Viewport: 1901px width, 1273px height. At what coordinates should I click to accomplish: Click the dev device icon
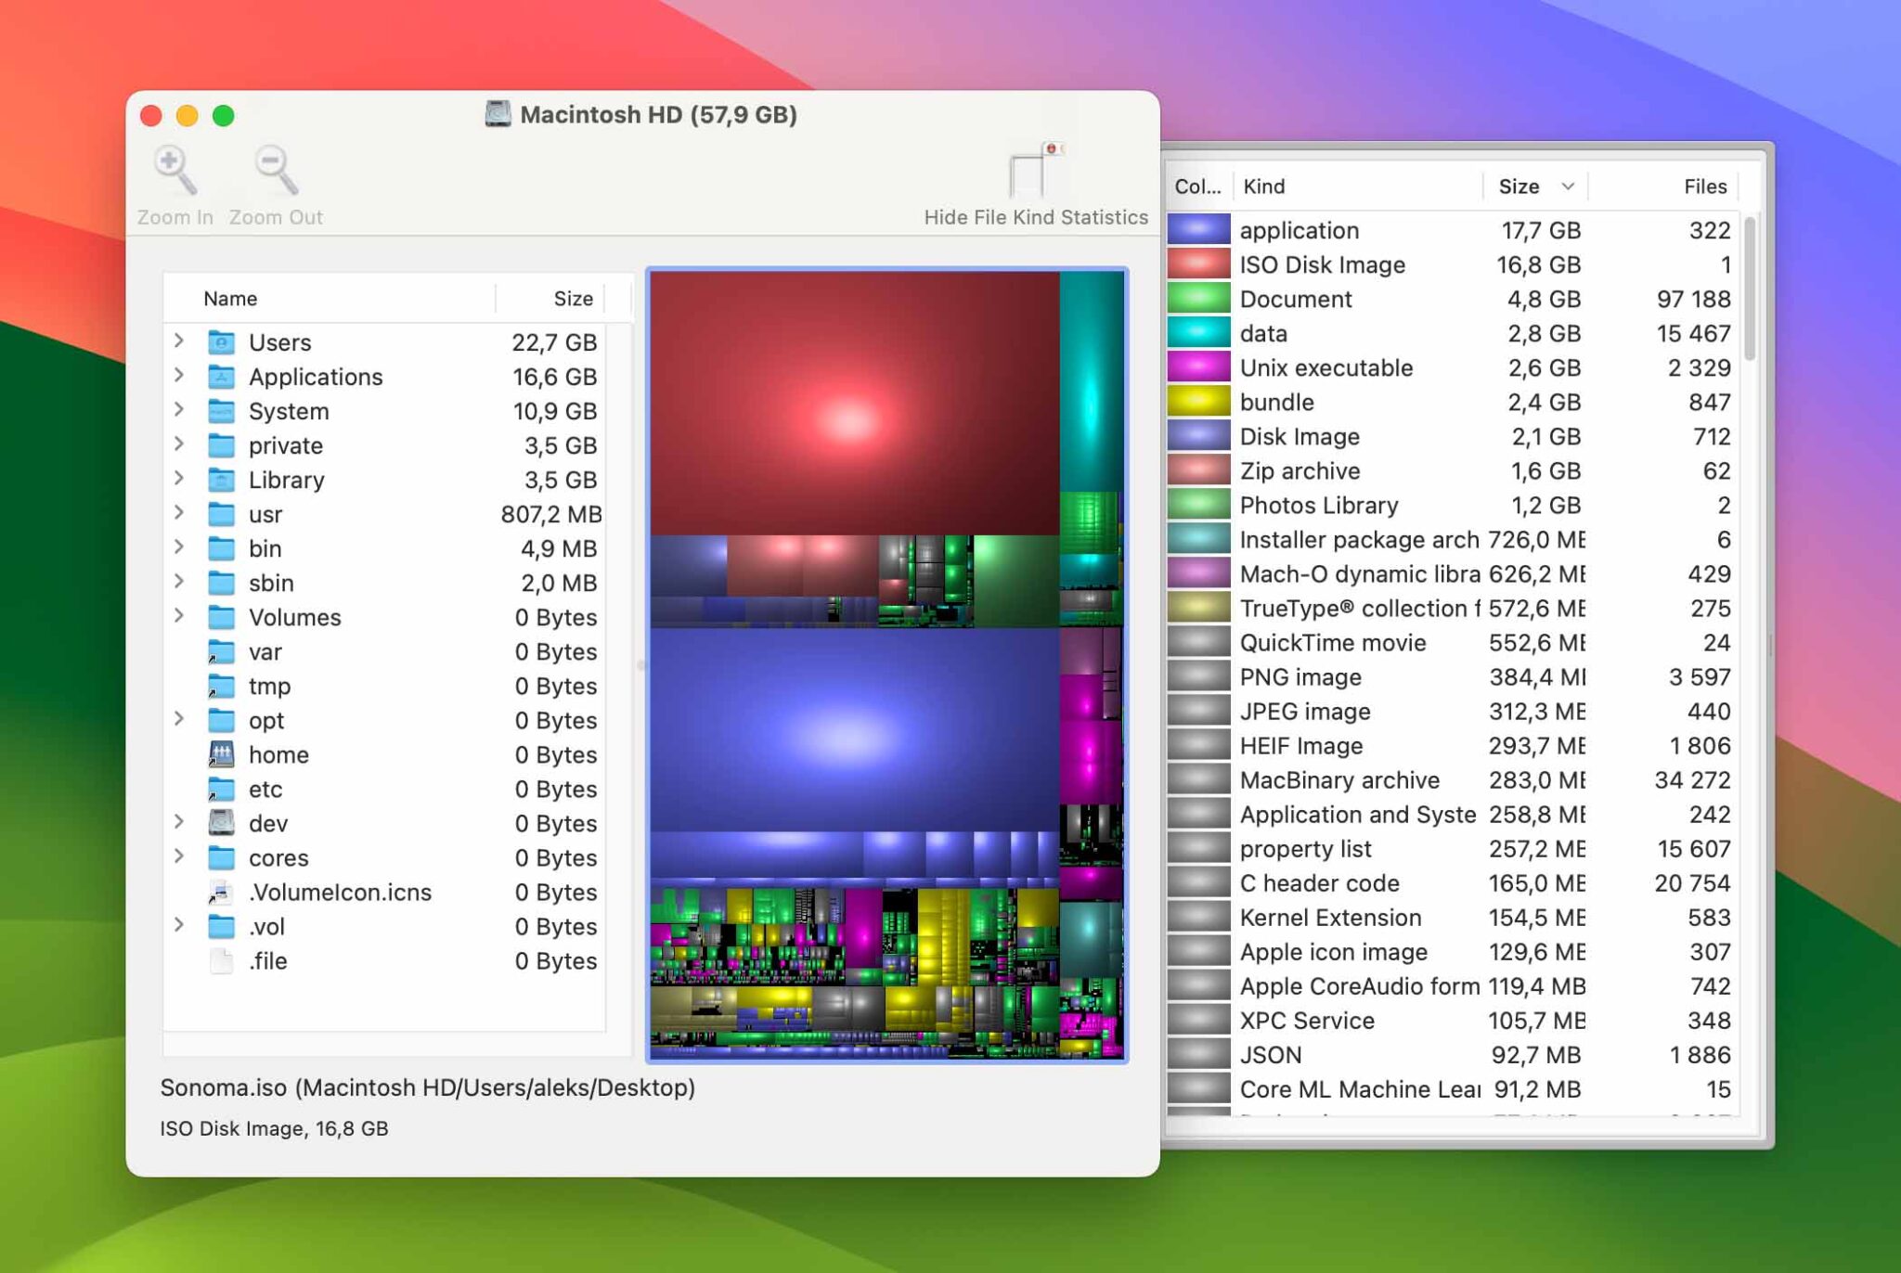222,823
